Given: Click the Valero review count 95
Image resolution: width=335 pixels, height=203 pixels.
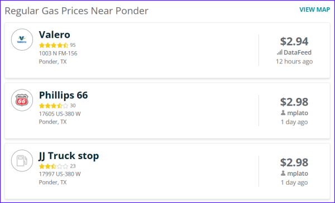Looking at the screenshot, I should point(73,45).
